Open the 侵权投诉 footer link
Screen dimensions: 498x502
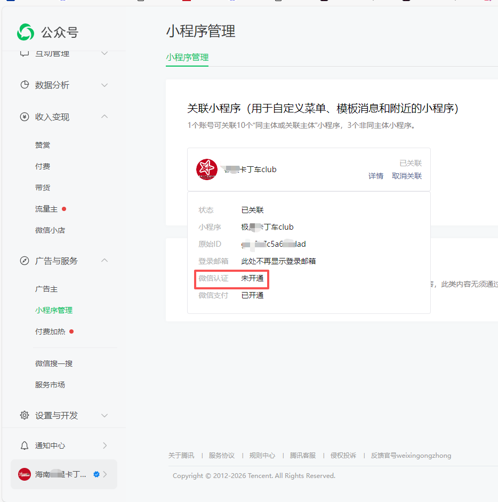(343, 455)
